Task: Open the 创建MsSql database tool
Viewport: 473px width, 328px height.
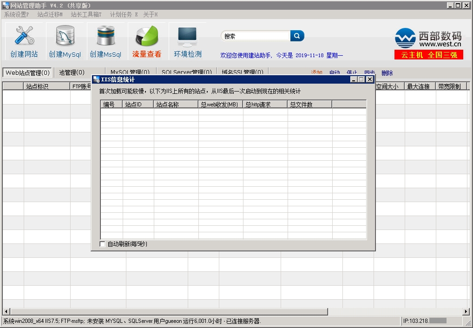Action: tap(105, 41)
